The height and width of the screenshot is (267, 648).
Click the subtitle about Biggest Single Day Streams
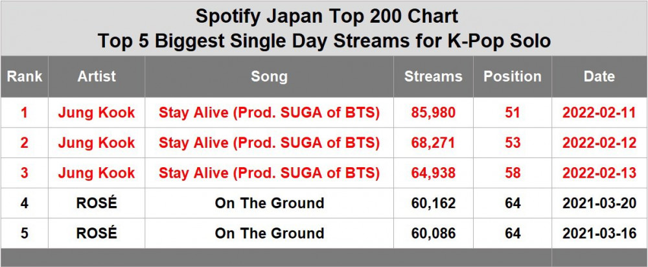(x=324, y=41)
